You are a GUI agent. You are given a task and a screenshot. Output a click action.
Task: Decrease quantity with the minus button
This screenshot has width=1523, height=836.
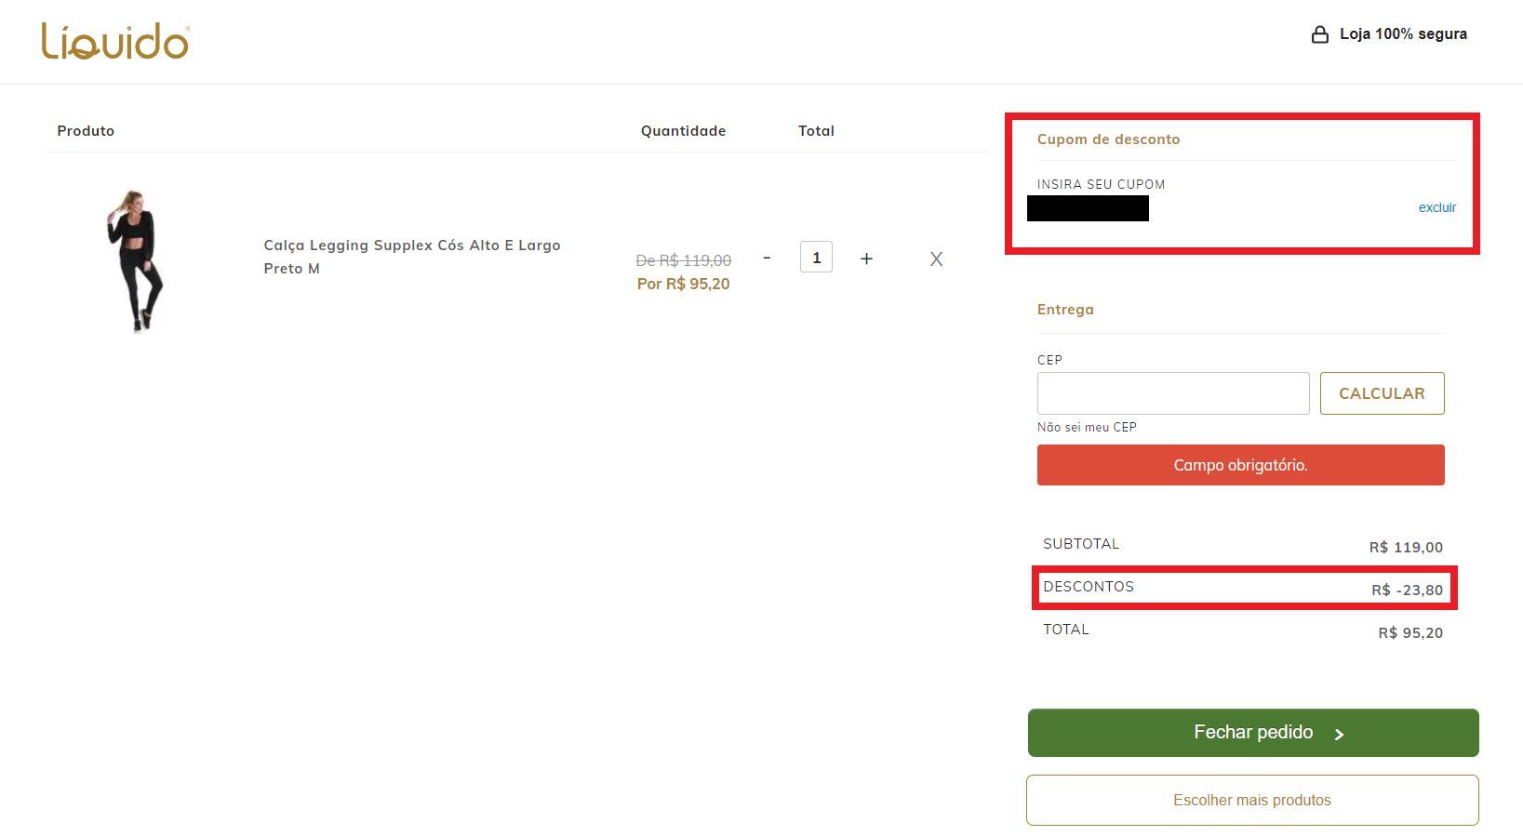767,259
